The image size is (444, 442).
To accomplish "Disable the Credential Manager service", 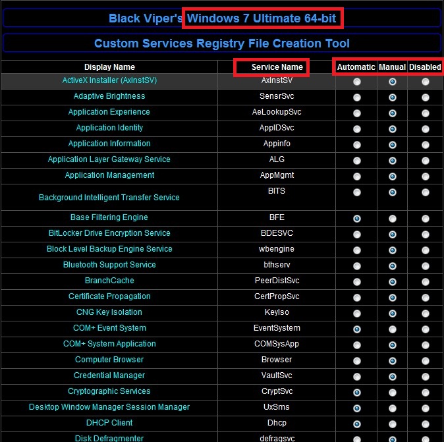I will pyautogui.click(x=426, y=377).
